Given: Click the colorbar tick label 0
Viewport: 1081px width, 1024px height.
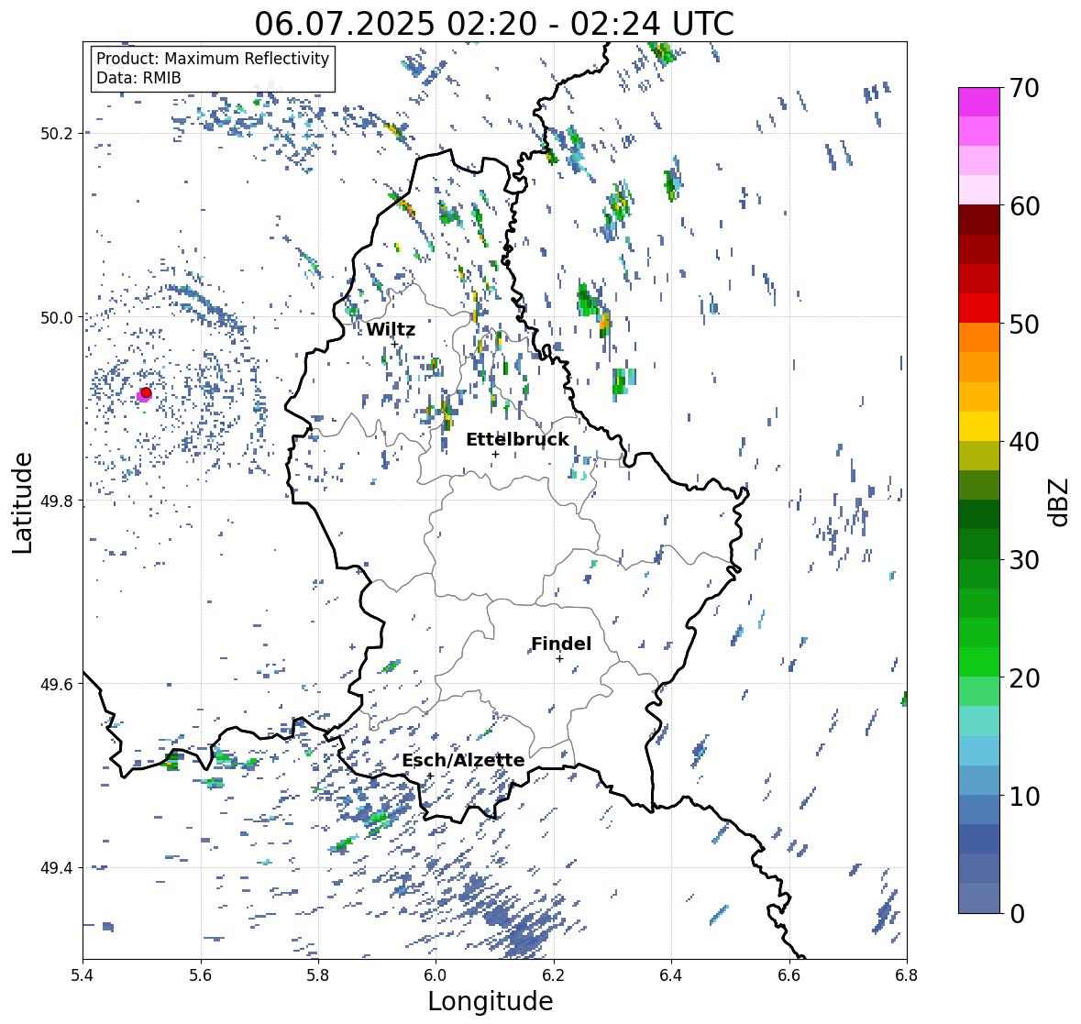Looking at the screenshot, I should coord(1018,914).
